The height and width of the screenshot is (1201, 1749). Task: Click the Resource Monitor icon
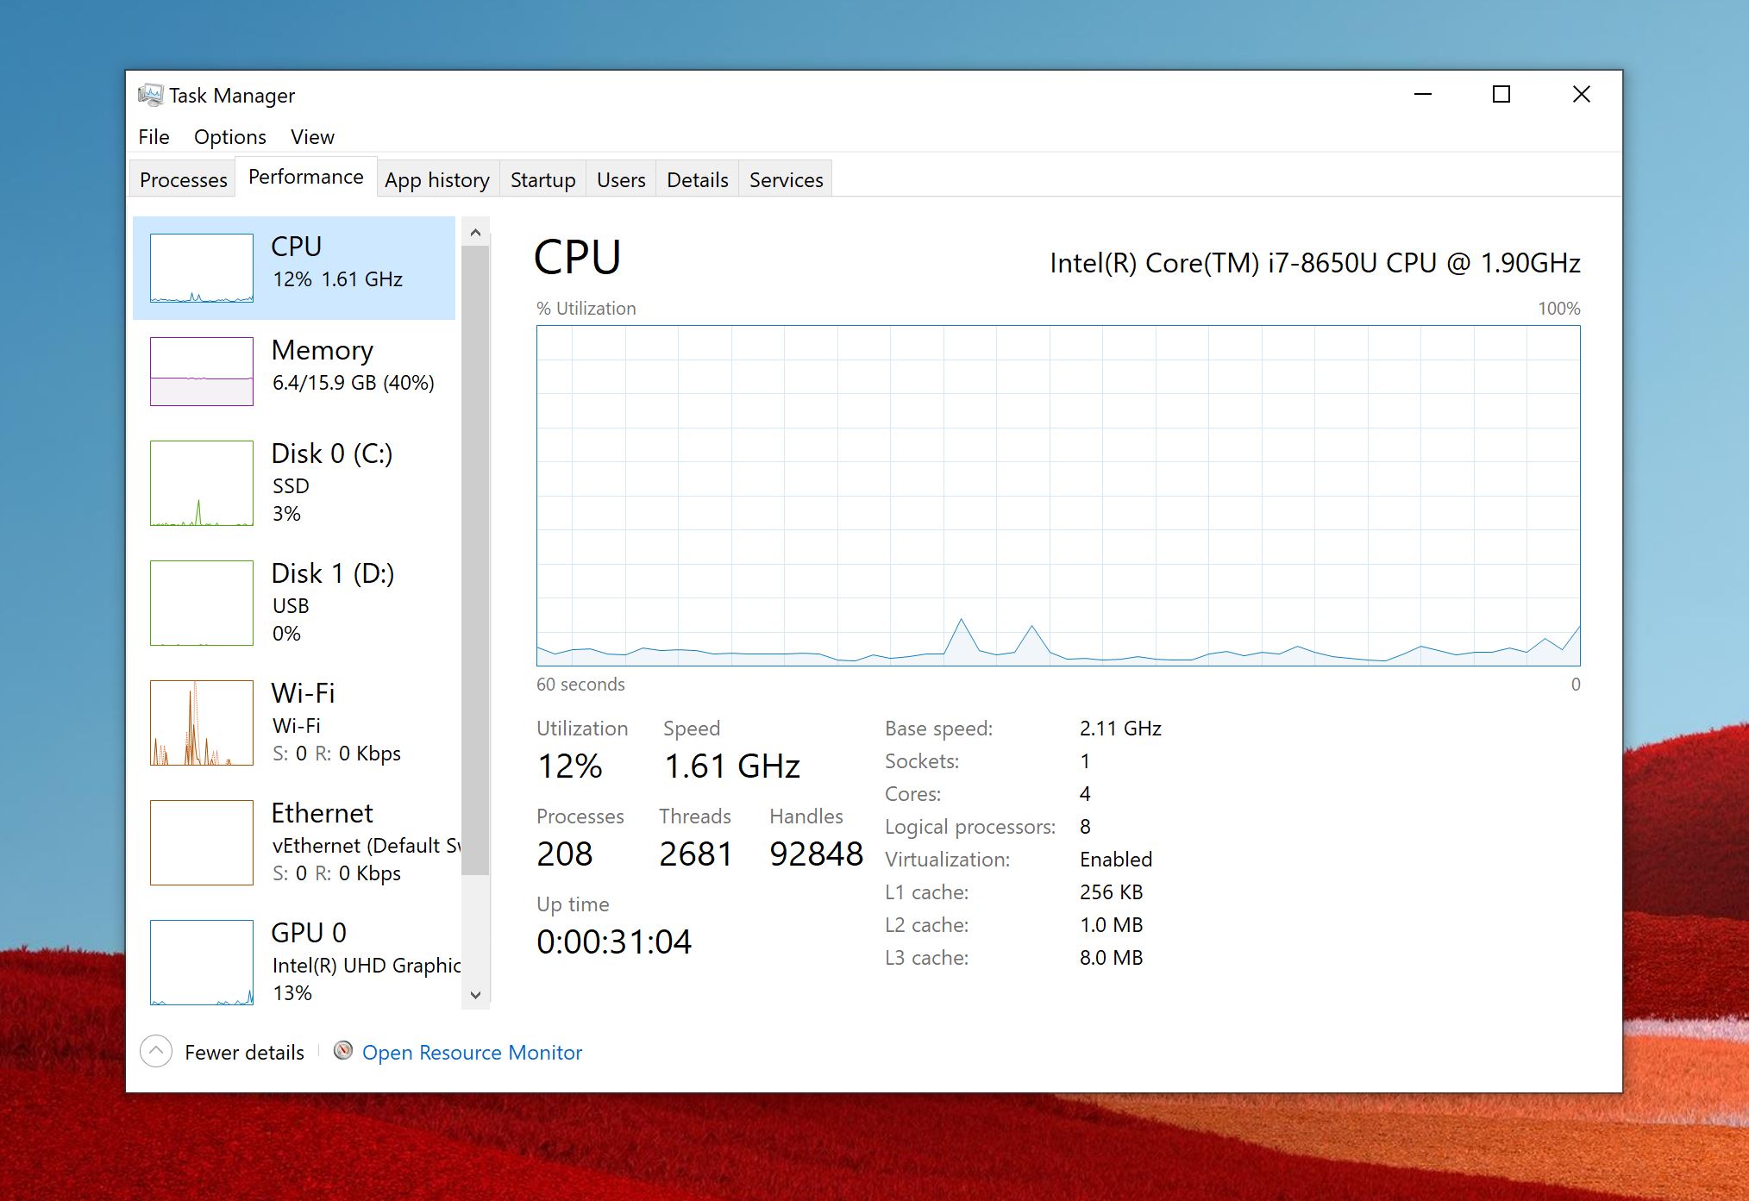(x=343, y=1050)
